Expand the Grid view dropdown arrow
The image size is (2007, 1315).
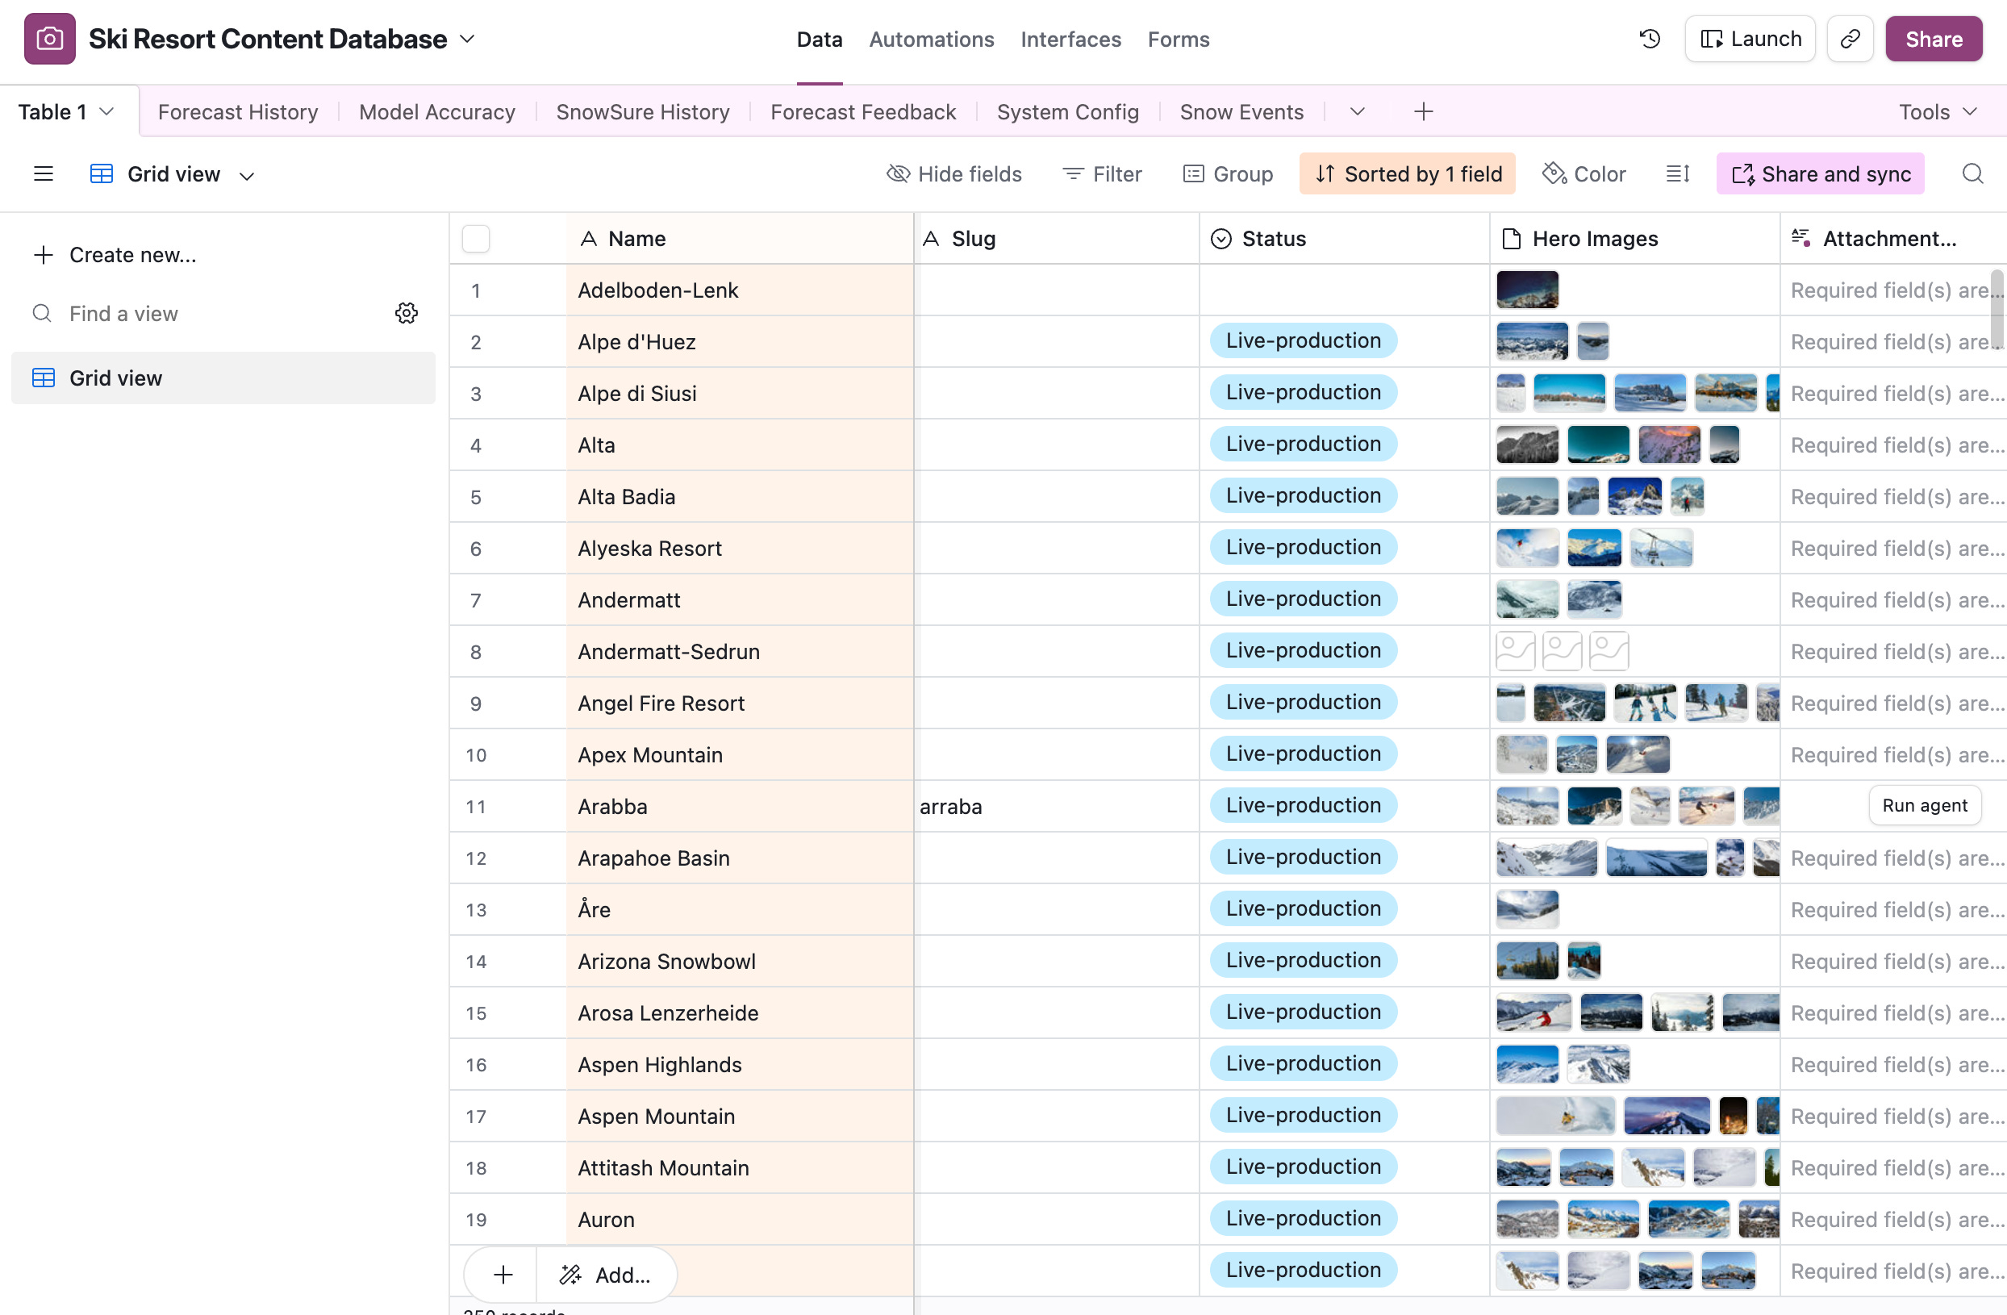tap(247, 175)
